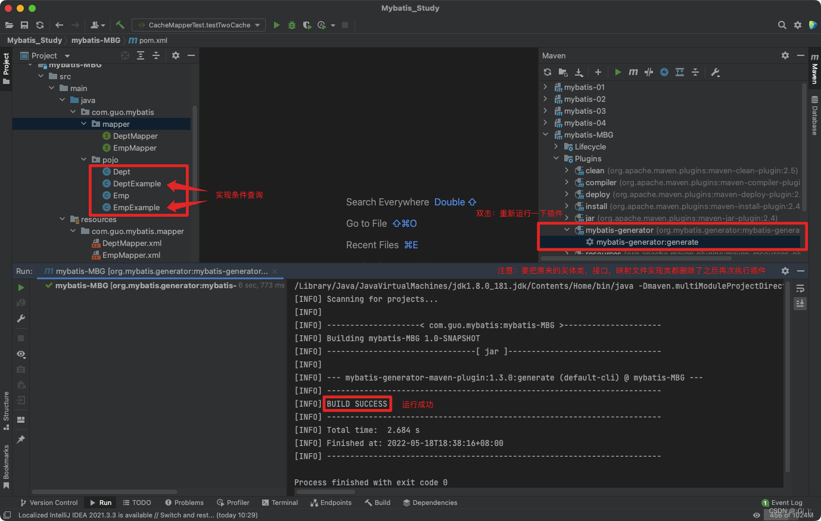Screen dimensions: 821x521
Task: Expand the mybatis-01 Maven module
Action: (x=545, y=87)
